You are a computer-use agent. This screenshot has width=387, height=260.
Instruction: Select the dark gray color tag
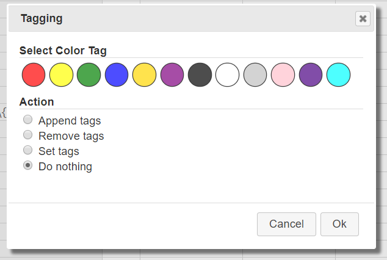coord(200,74)
